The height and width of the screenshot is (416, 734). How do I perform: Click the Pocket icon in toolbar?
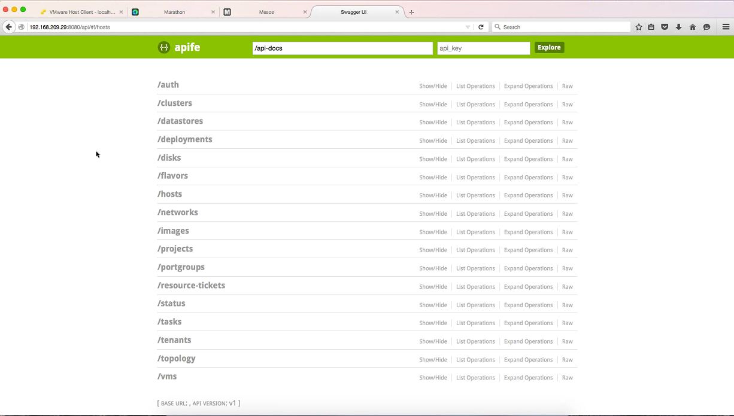click(665, 27)
